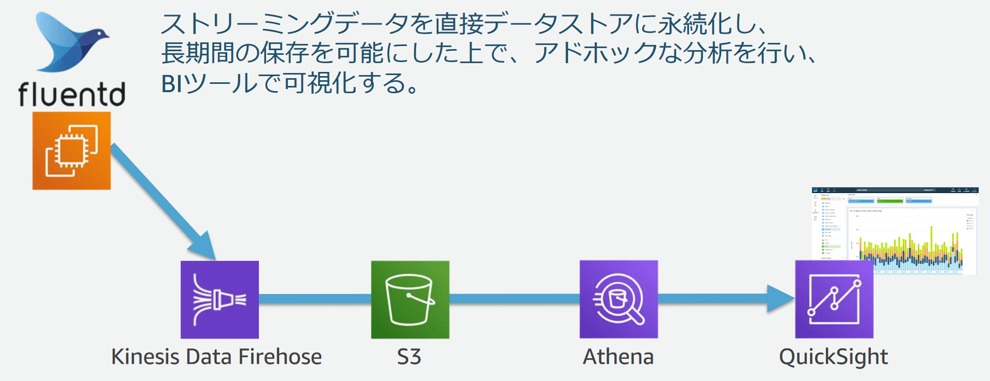This screenshot has height=381, width=990.
Task: Select the green S3 bucket icon
Action: pyautogui.click(x=410, y=300)
